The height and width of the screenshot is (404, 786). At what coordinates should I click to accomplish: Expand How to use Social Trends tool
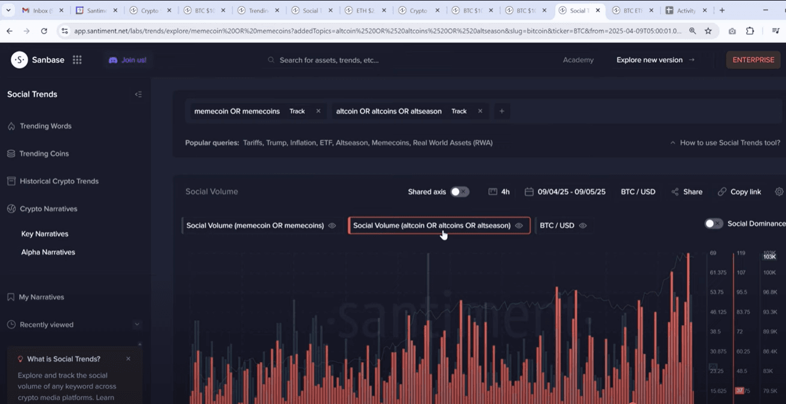pyautogui.click(x=724, y=143)
